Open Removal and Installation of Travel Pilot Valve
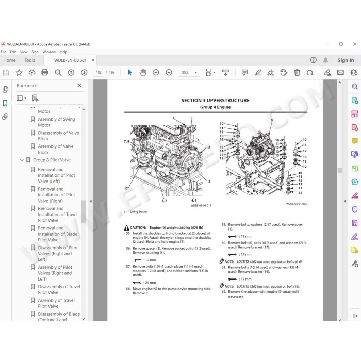The width and height of the screenshot is (361, 361). 58,215
